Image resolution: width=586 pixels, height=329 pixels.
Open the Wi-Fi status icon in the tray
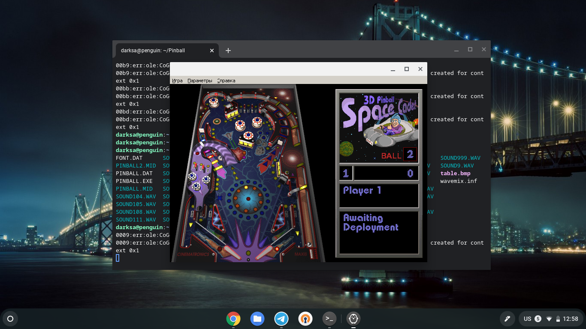click(x=549, y=319)
